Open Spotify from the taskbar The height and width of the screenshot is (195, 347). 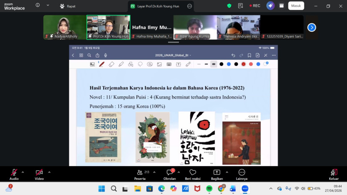[209, 188]
